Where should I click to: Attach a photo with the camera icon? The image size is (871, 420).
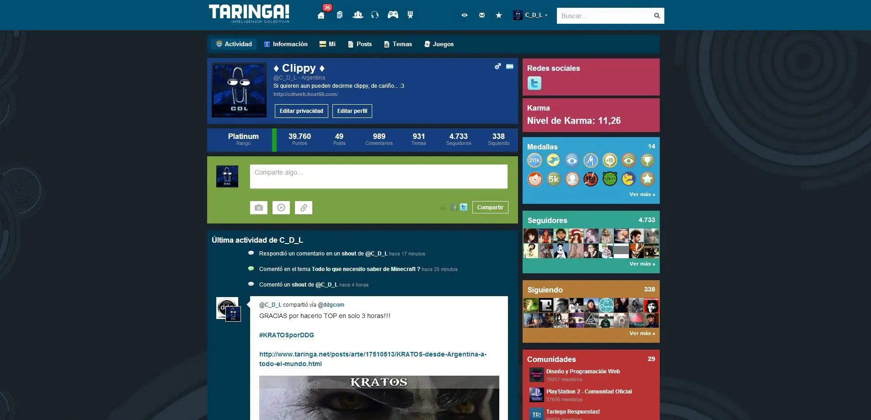click(259, 207)
